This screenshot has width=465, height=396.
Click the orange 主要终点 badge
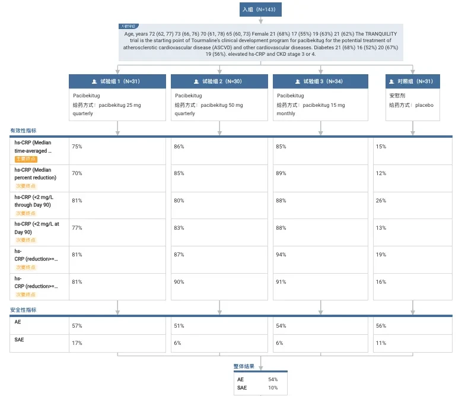tap(26, 159)
